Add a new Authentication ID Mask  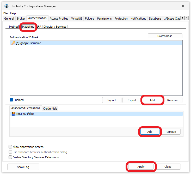point(152,100)
